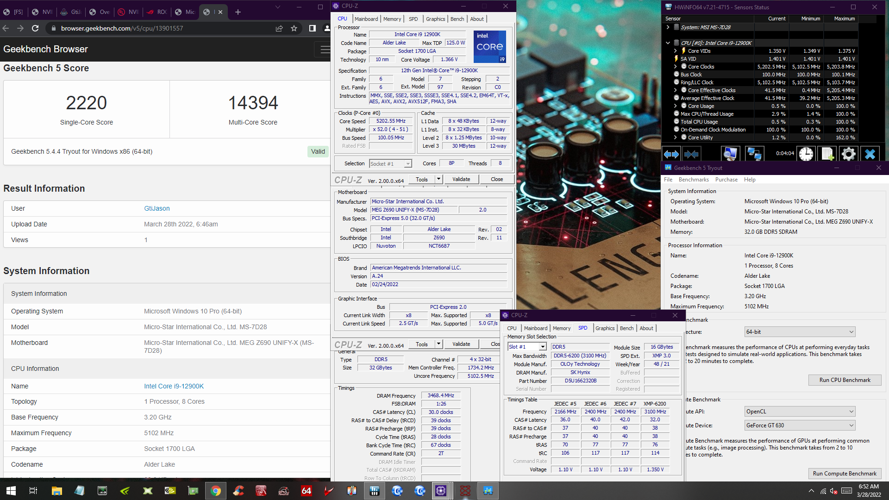Screen dimensions: 889x500
Task: Click Close button in top CPU-Z window
Action: [497, 179]
